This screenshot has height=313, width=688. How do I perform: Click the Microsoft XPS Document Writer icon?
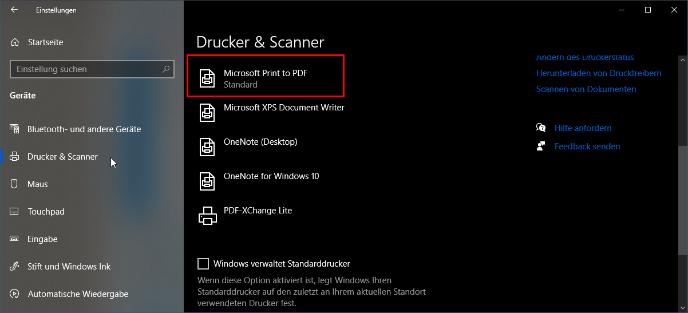click(207, 113)
